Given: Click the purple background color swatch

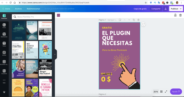Looking at the screenshot, I should [58, 15].
